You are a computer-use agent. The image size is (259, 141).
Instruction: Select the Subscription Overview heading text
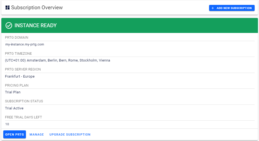coord(37,8)
